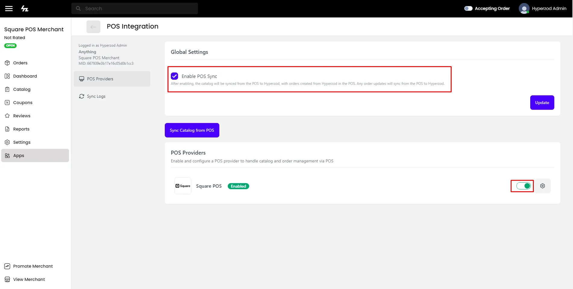Click the Dashboard sidebar icon

(7, 76)
